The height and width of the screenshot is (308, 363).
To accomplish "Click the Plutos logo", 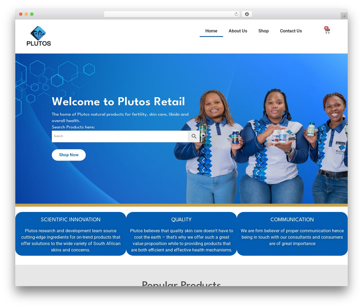I will (39, 36).
